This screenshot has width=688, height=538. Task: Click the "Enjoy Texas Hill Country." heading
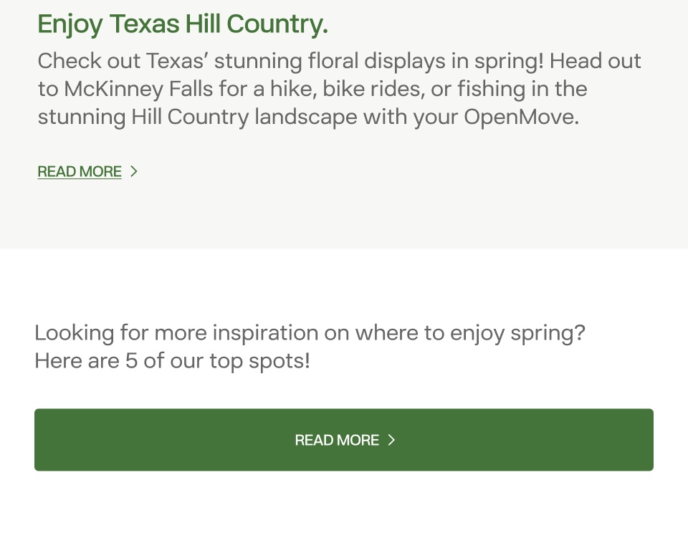click(183, 24)
